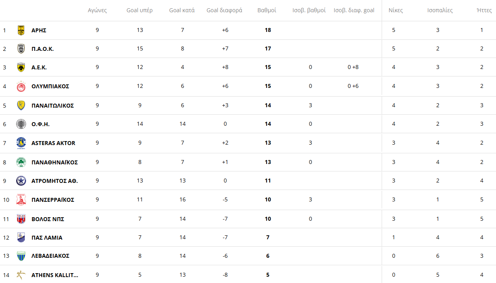The height and width of the screenshot is (283, 496).
Task: Click the ASTERAS AKTOR team logo
Action: (21, 143)
